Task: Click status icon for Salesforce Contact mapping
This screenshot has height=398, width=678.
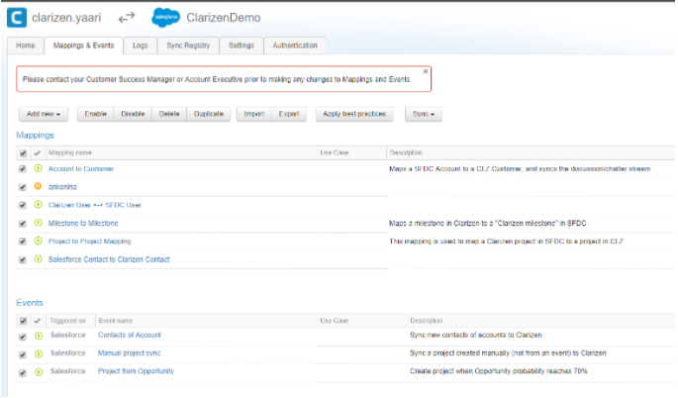Action: click(38, 259)
